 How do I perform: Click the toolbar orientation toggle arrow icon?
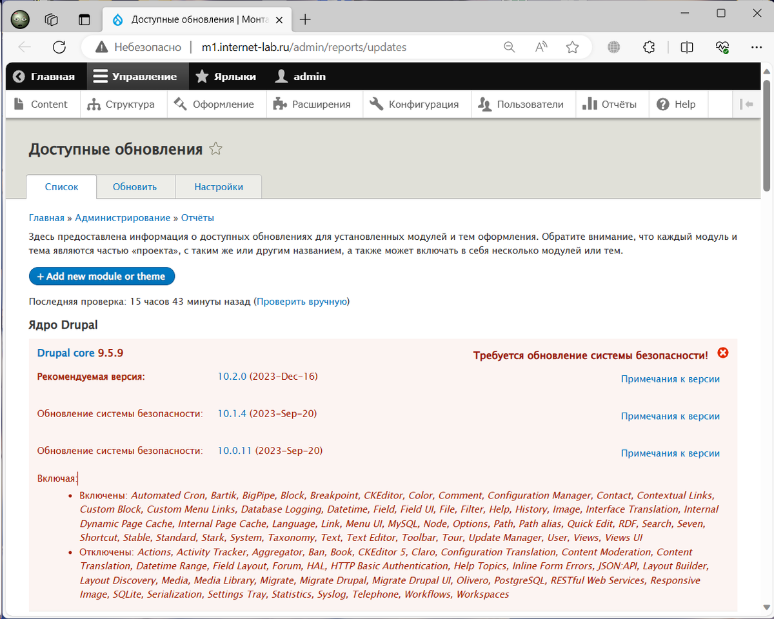(x=747, y=104)
